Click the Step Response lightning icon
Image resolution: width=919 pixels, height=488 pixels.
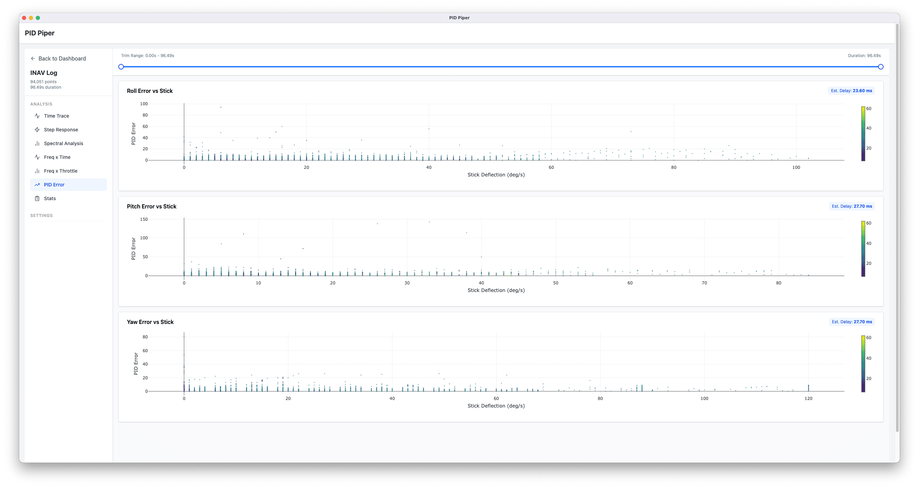[37, 130]
